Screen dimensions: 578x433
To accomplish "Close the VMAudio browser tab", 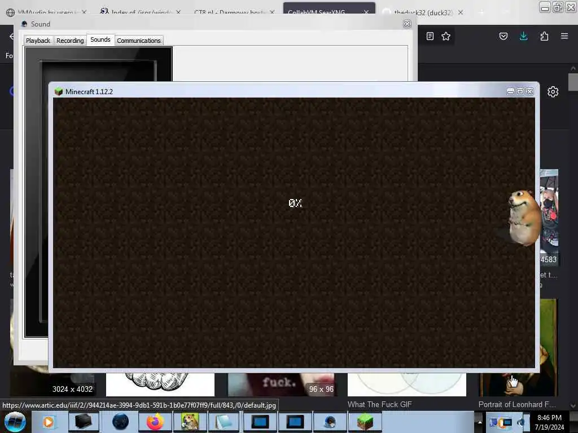I will click(x=84, y=12).
